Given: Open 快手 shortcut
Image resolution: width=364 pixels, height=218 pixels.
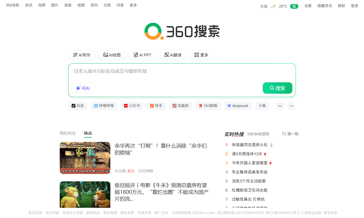Looking at the screenshot, I should coord(156,106).
